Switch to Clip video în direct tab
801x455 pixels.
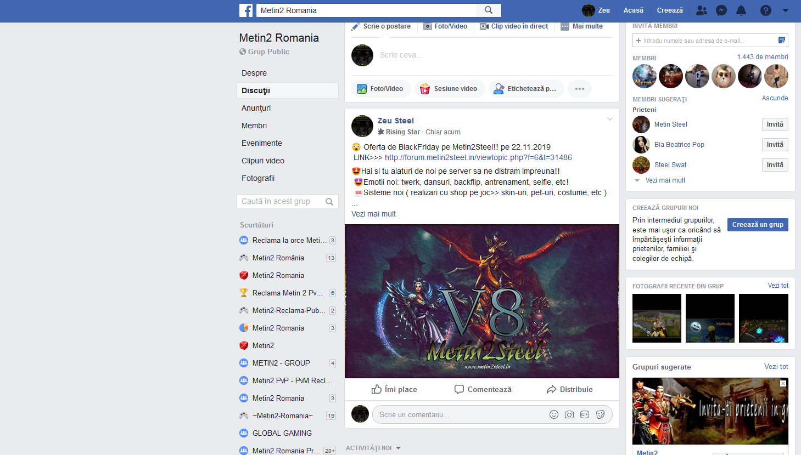[x=514, y=26]
